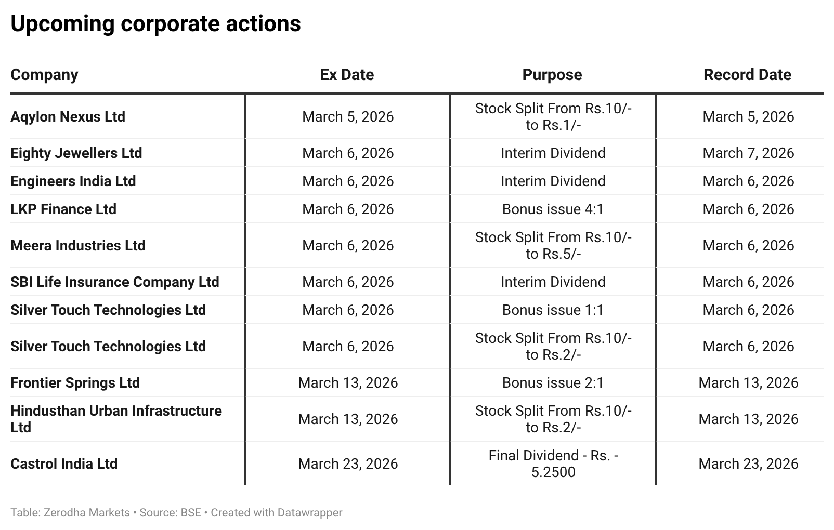
Task: Click the March 7, 2026 record date
Action: pos(748,153)
